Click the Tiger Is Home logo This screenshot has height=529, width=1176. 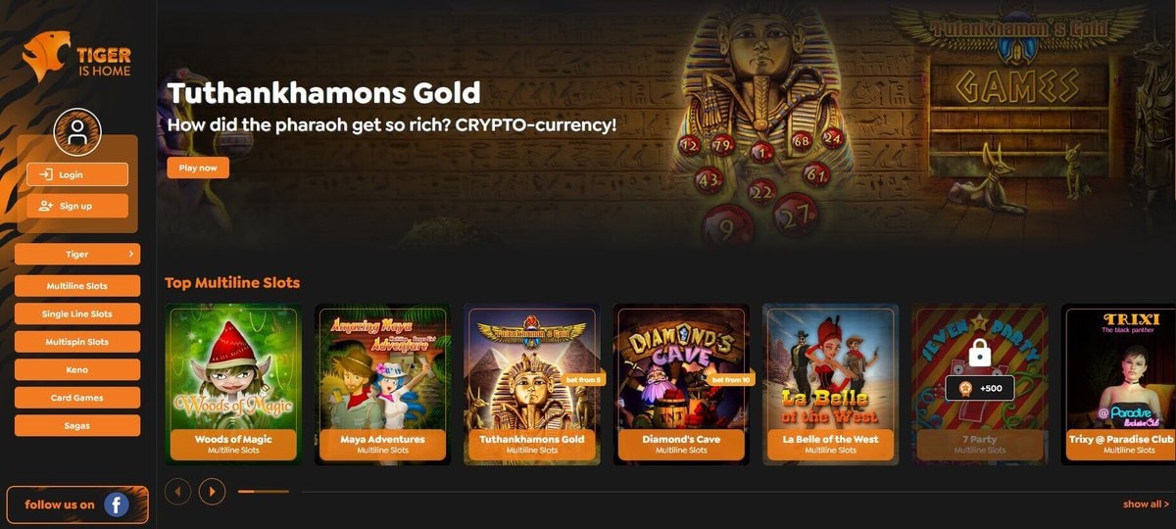tap(76, 57)
